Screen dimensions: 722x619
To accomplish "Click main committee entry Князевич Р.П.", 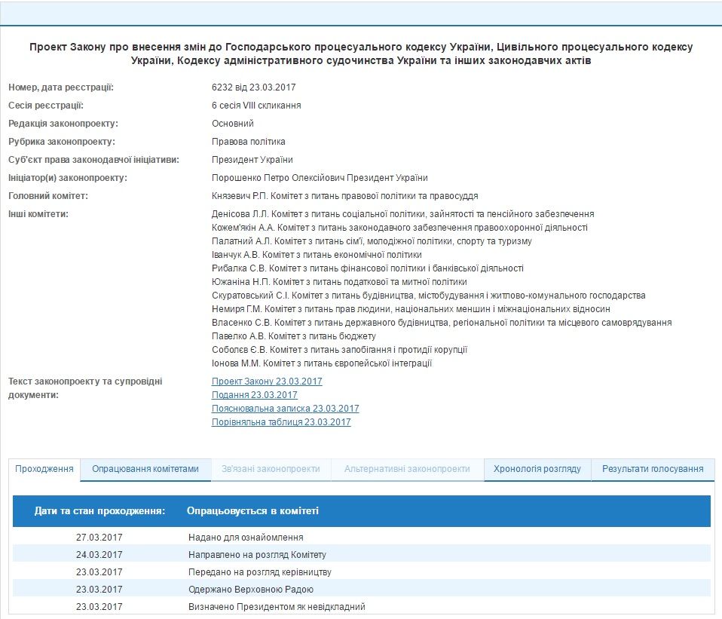I will (344, 196).
